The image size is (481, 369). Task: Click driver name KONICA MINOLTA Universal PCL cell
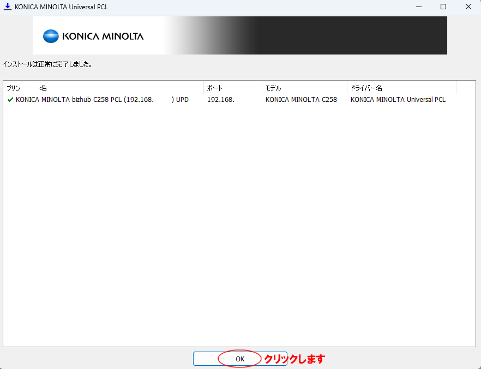click(x=398, y=100)
